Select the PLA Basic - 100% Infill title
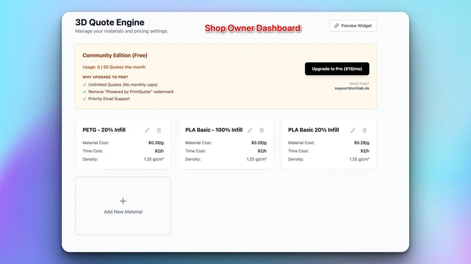 (x=214, y=130)
